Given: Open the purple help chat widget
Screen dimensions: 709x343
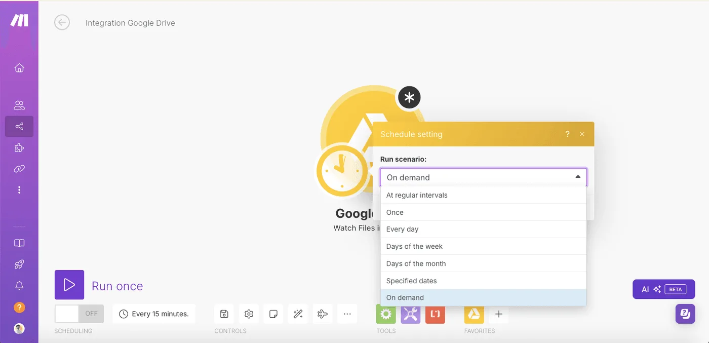Looking at the screenshot, I should coord(685,314).
